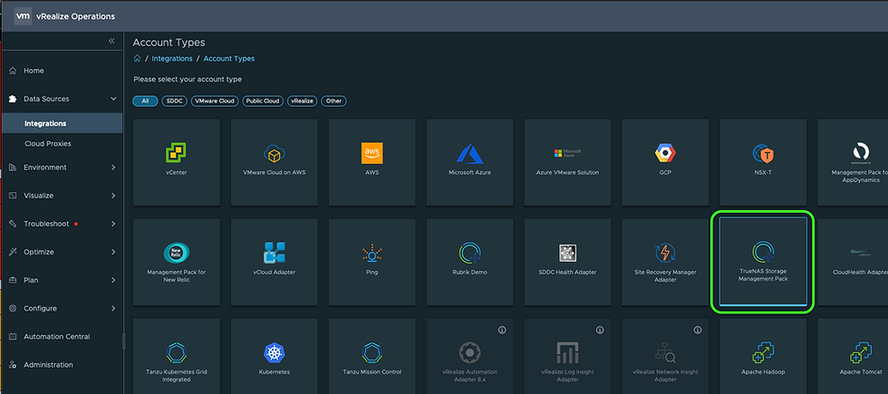Filter account types by Public Cloud

click(x=263, y=101)
